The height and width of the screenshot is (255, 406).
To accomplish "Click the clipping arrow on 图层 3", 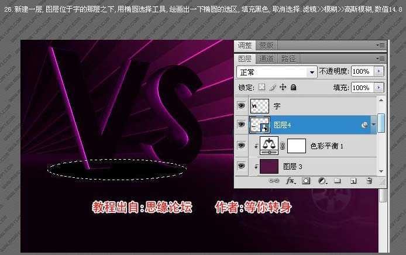I will point(256,167).
